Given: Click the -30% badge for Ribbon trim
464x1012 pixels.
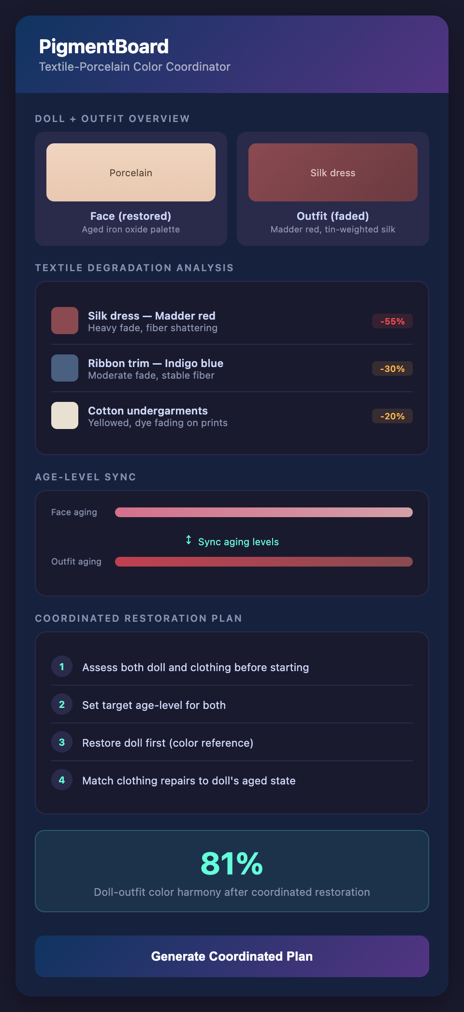Looking at the screenshot, I should coord(392,368).
